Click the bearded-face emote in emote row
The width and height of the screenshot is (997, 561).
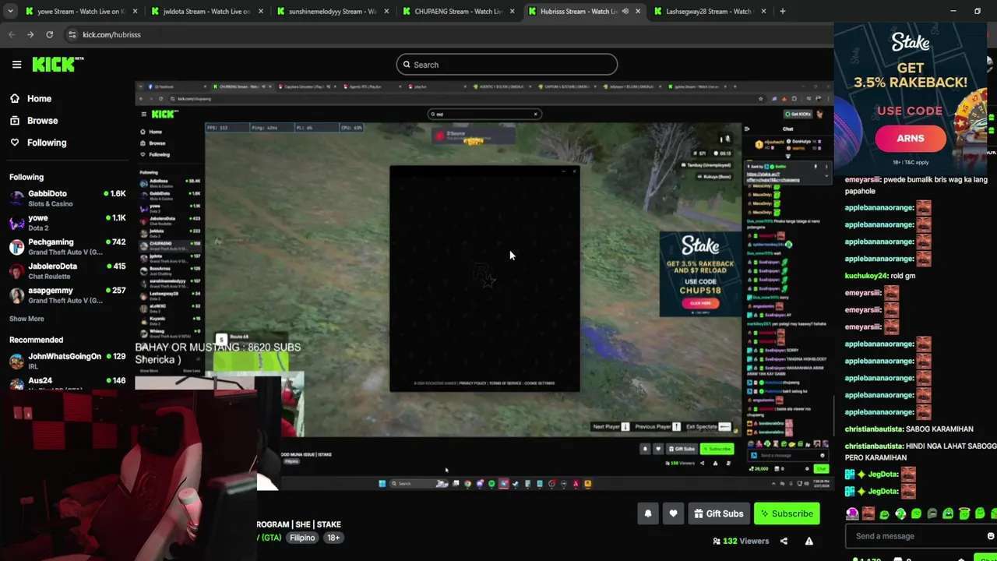click(x=868, y=513)
